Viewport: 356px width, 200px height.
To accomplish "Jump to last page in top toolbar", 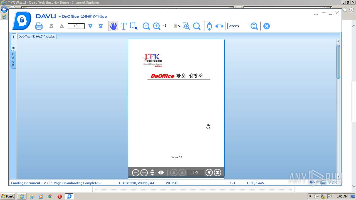I will 101,26.
